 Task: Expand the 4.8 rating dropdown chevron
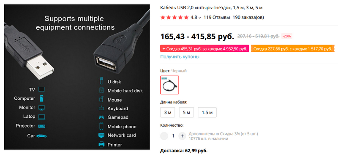(x=200, y=18)
